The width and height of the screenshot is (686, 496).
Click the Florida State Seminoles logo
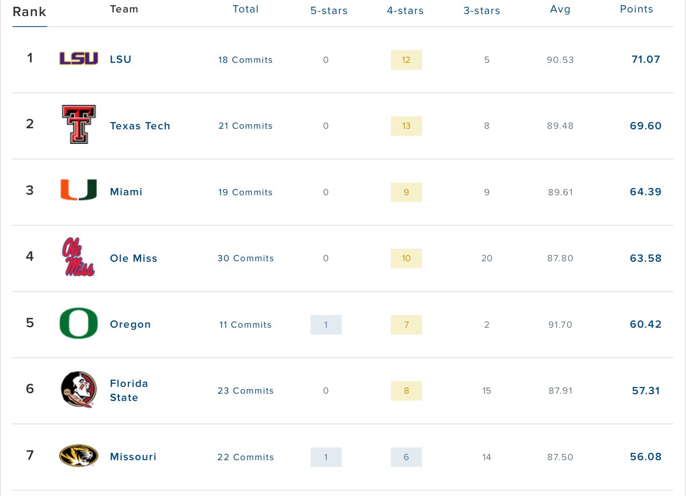78,389
